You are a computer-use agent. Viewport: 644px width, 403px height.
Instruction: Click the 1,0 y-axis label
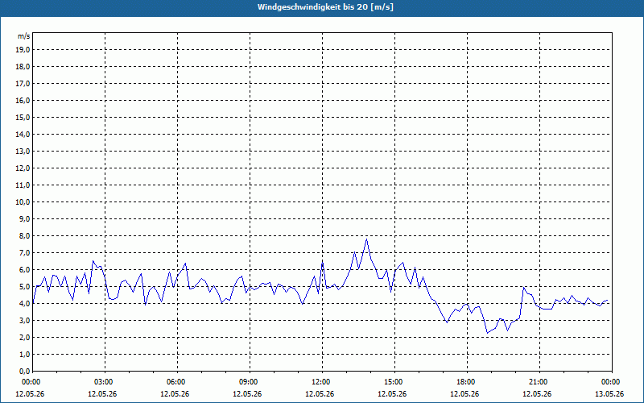(24, 354)
